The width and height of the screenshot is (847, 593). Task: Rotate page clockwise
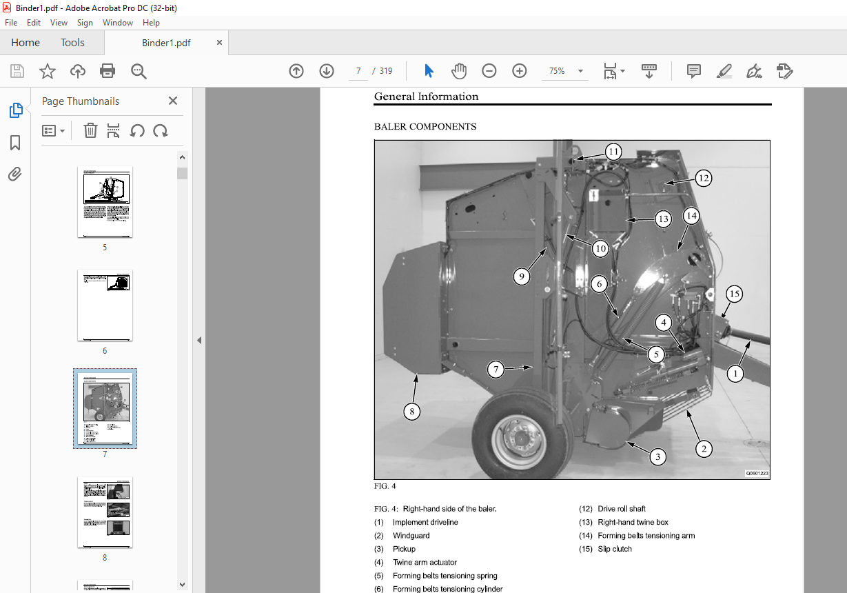pos(161,130)
